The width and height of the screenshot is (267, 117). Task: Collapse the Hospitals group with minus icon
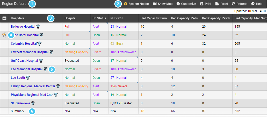point(4,18)
